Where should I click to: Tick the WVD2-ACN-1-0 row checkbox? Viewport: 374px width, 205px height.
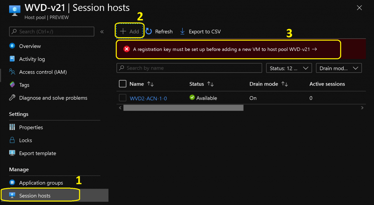click(123, 98)
